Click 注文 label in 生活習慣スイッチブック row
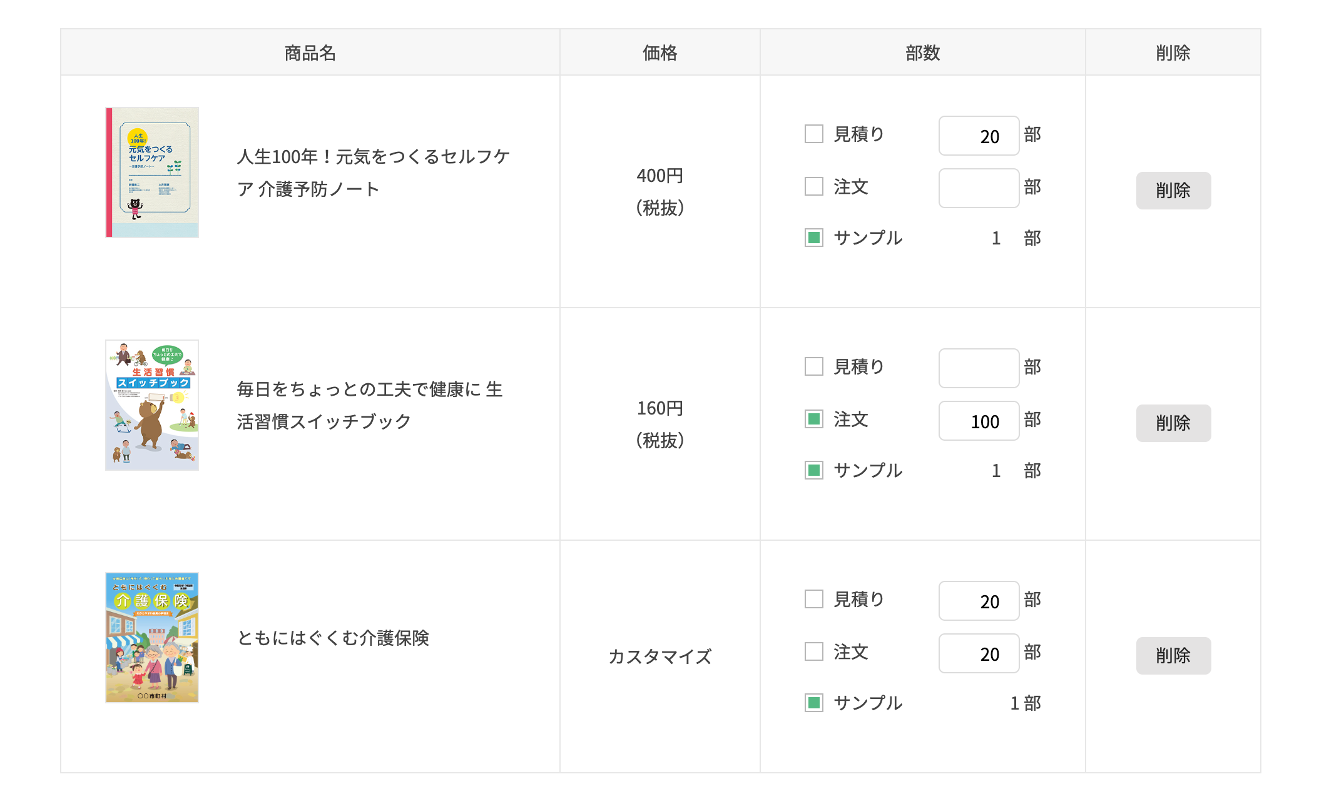Image resolution: width=1324 pixels, height=799 pixels. coord(851,419)
